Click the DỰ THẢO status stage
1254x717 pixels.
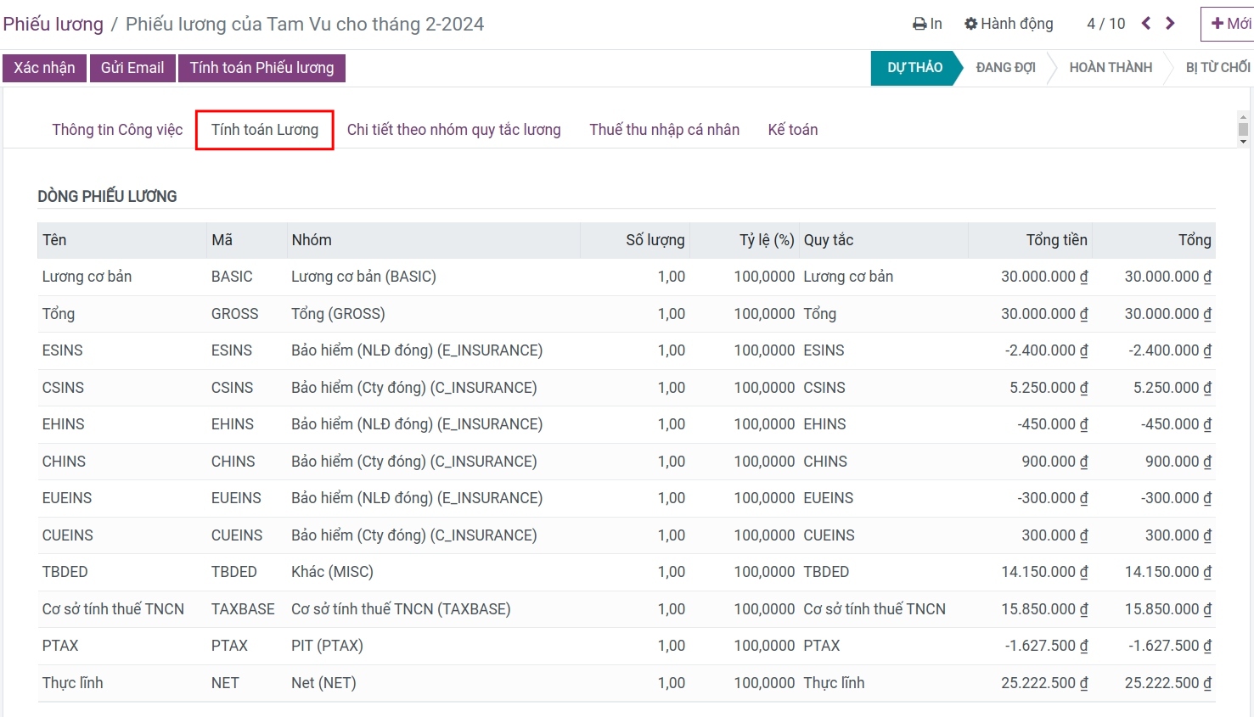[914, 68]
